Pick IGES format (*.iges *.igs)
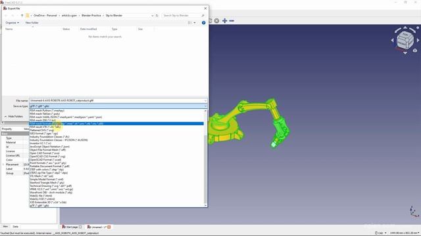The image size is (421, 236). [44, 134]
